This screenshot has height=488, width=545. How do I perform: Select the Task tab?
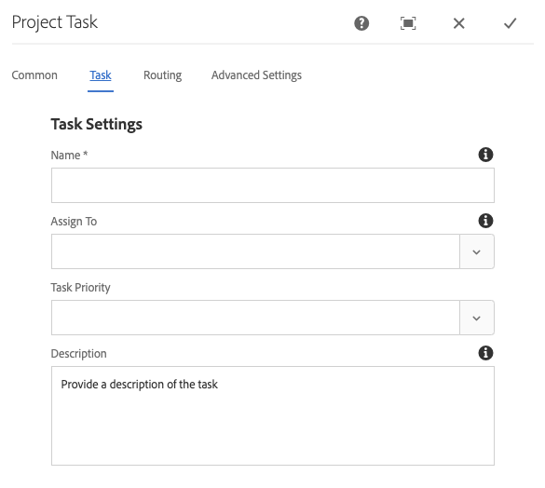pos(101,75)
